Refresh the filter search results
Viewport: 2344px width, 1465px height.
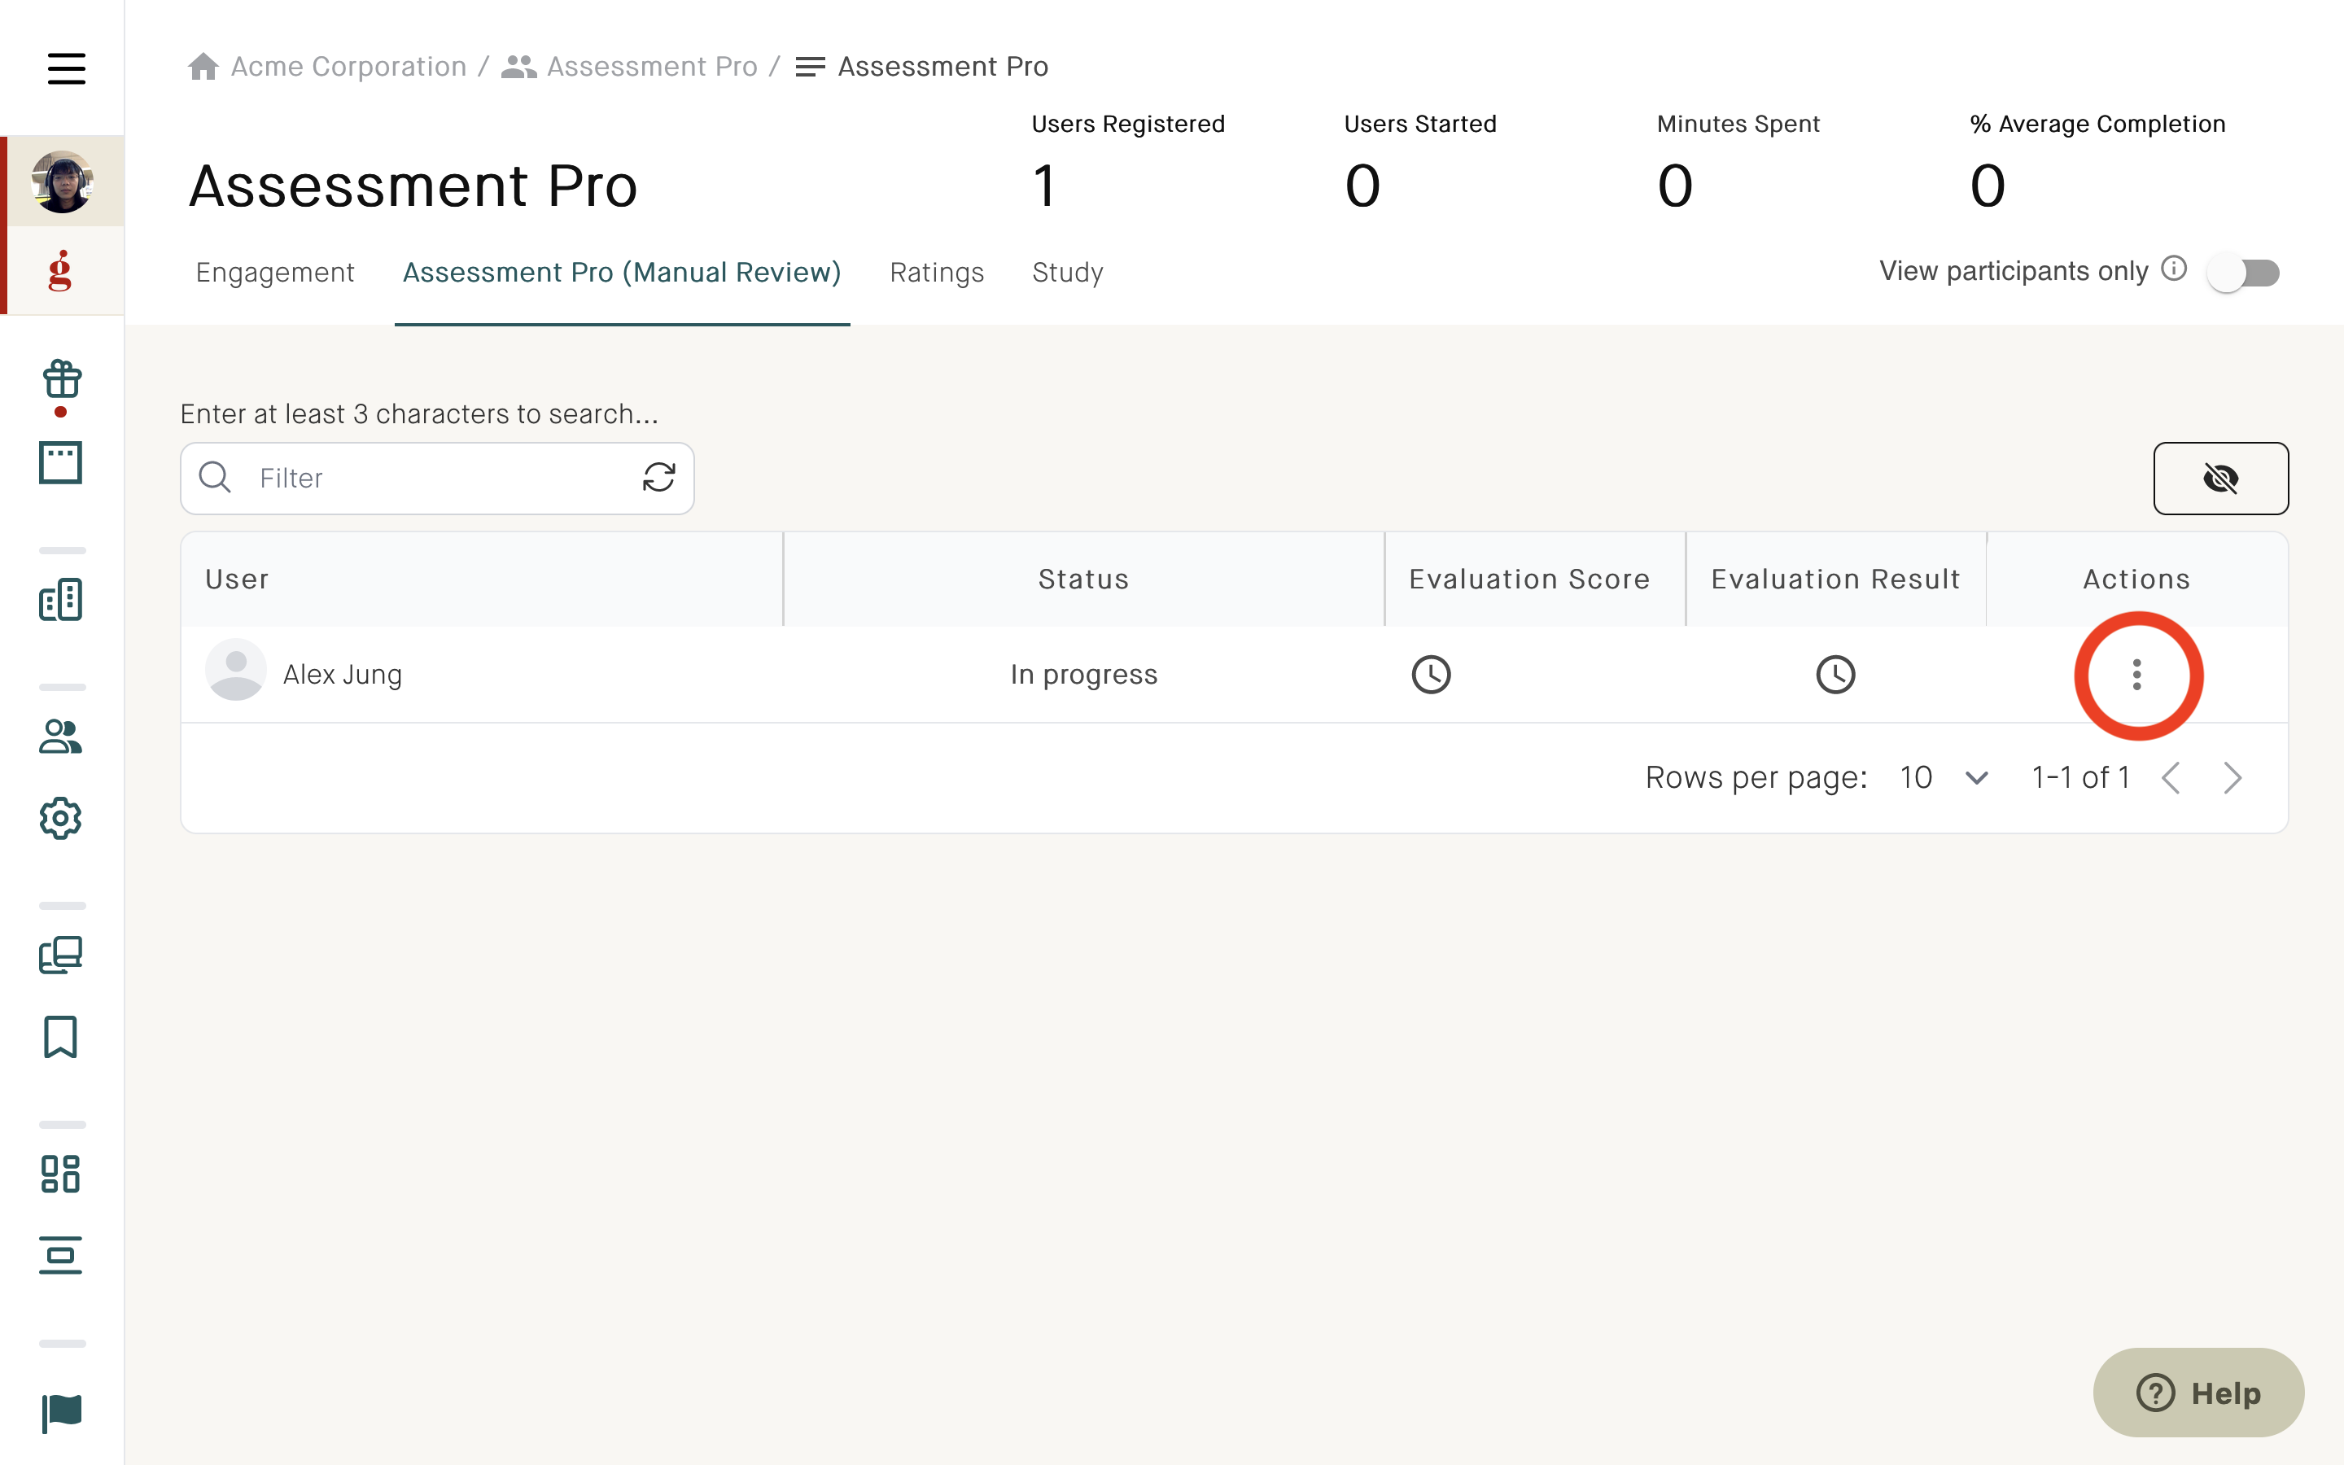[x=658, y=478]
